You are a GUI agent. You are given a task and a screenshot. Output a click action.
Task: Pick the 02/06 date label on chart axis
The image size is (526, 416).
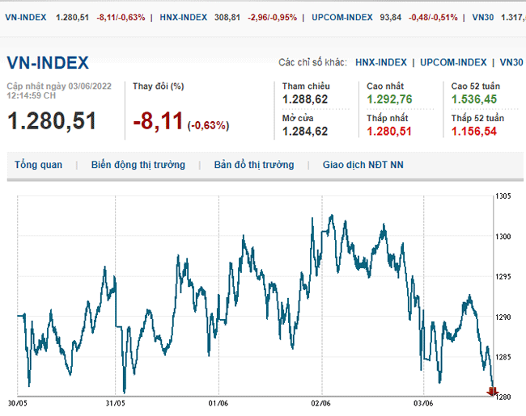tap(321, 402)
